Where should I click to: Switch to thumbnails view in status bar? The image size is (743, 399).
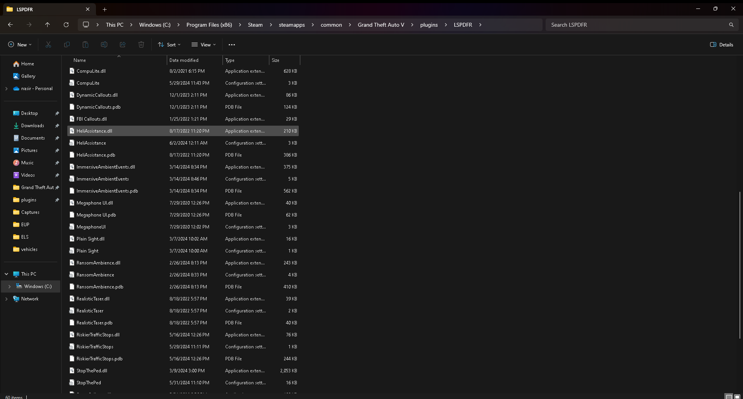[x=737, y=397]
